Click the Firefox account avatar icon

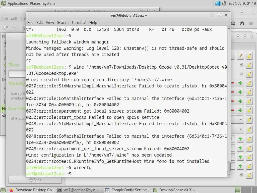(233, 23)
